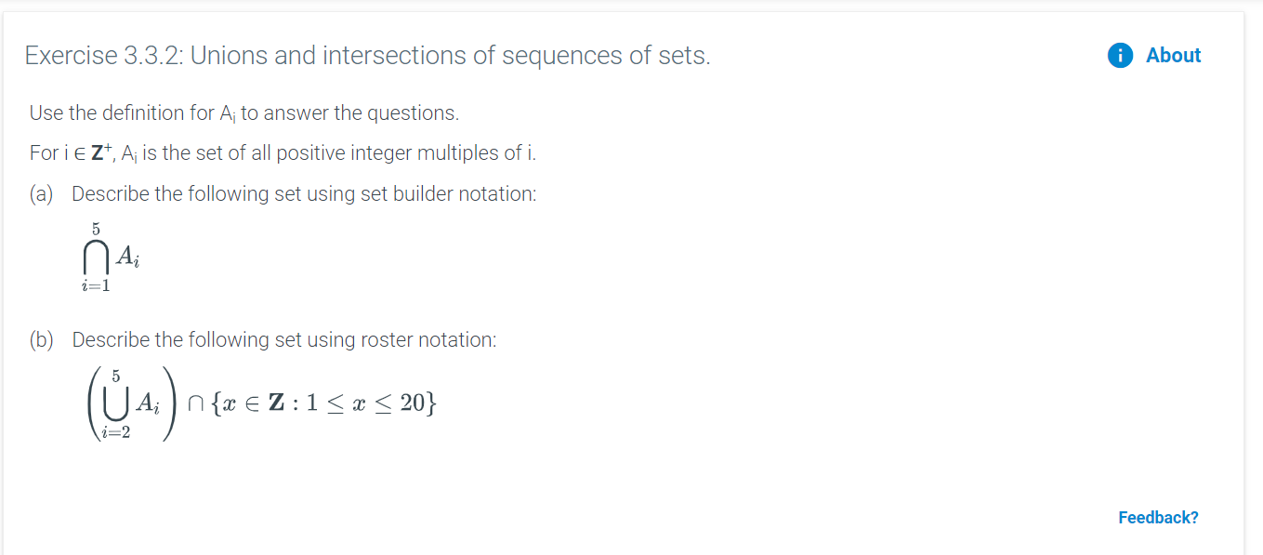Click the upper limit 5 above the union symbol

[x=116, y=376]
